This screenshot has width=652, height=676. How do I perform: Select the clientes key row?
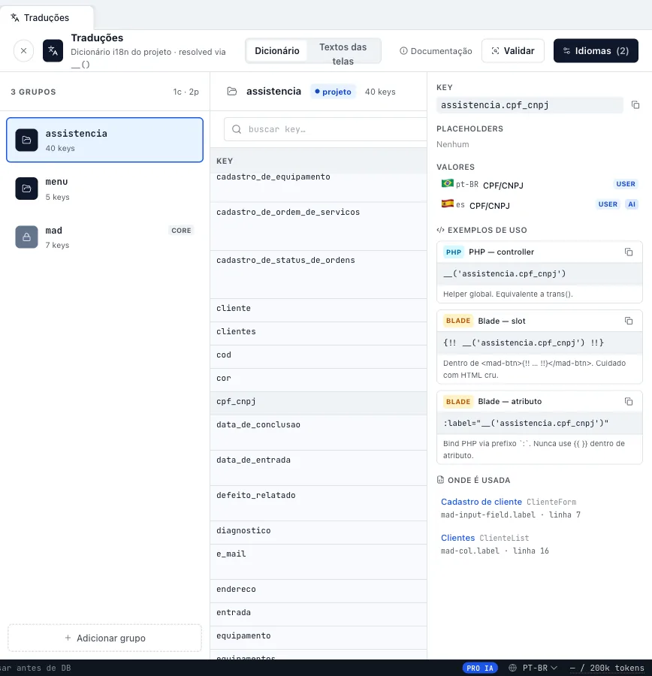[318, 333]
